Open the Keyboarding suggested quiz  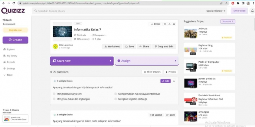[x=209, y=50]
